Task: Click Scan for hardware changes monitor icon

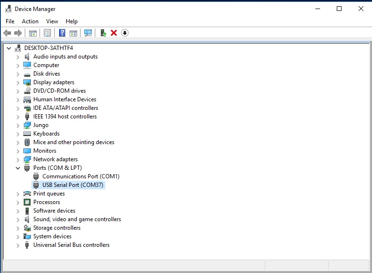Action: (x=88, y=33)
